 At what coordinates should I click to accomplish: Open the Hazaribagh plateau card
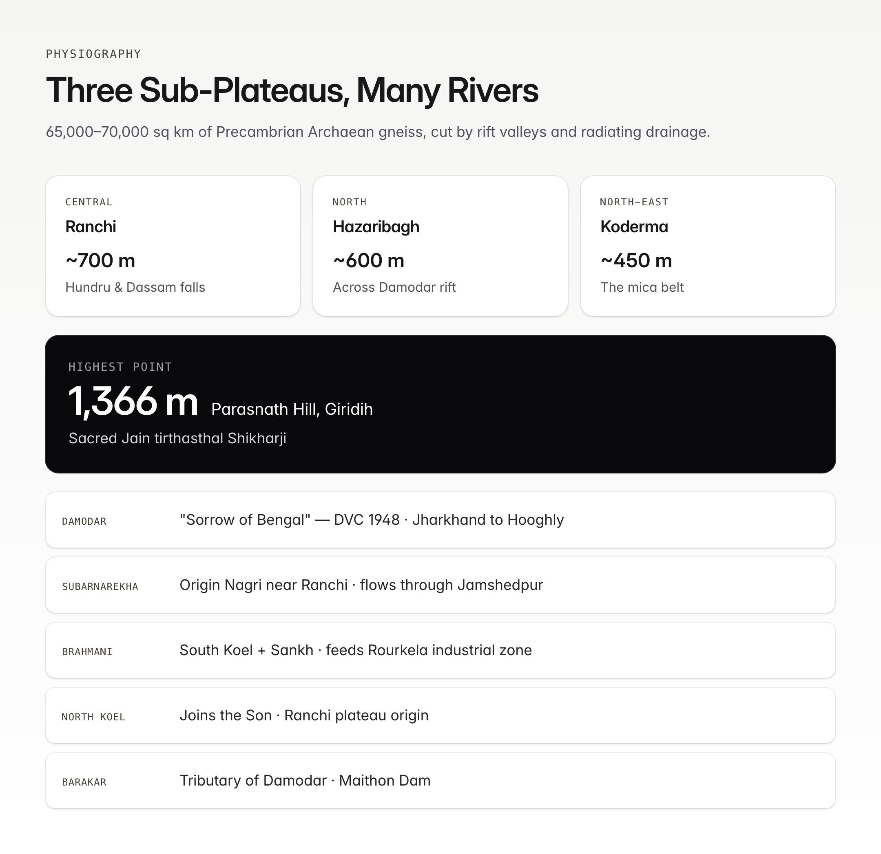[x=440, y=246]
